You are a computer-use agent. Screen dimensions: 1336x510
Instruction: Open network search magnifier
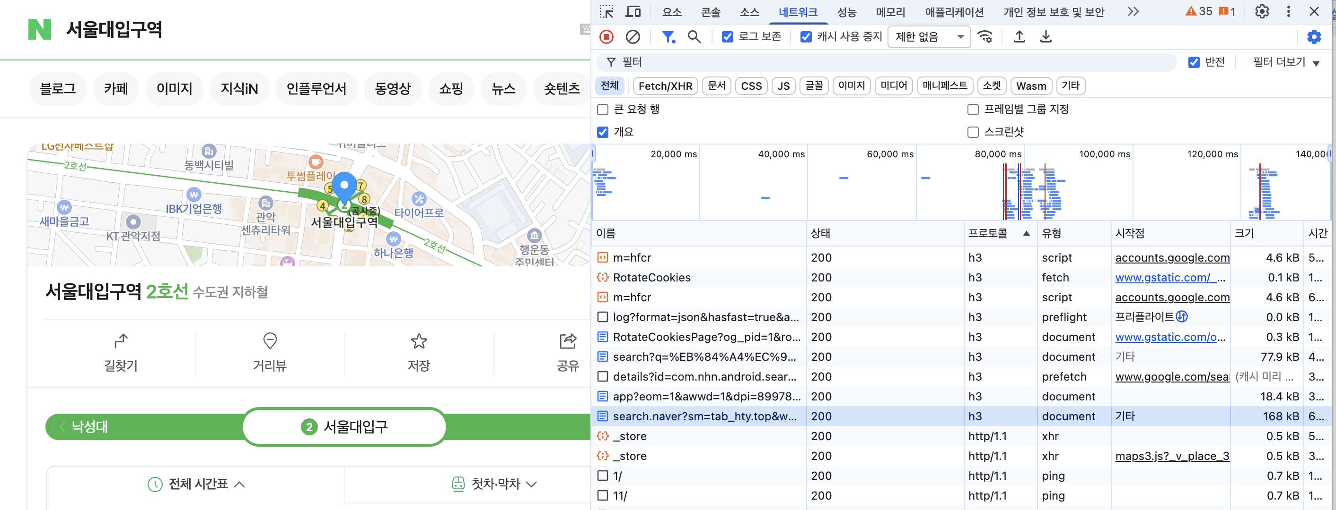point(694,37)
